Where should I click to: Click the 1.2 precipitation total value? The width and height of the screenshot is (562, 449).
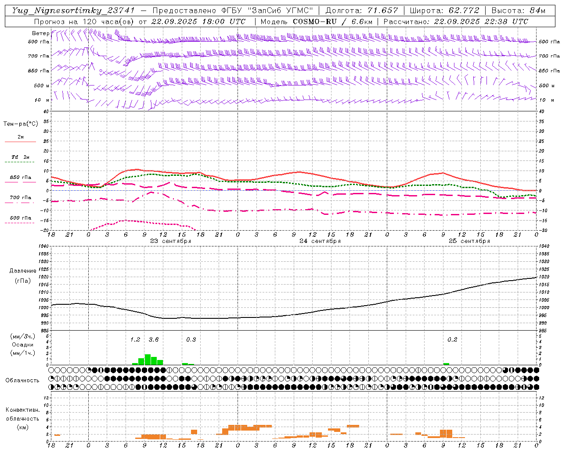pyautogui.click(x=135, y=340)
